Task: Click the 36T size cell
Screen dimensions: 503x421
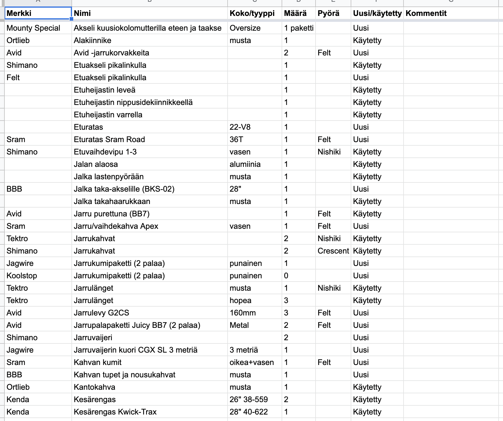Action: coord(255,139)
